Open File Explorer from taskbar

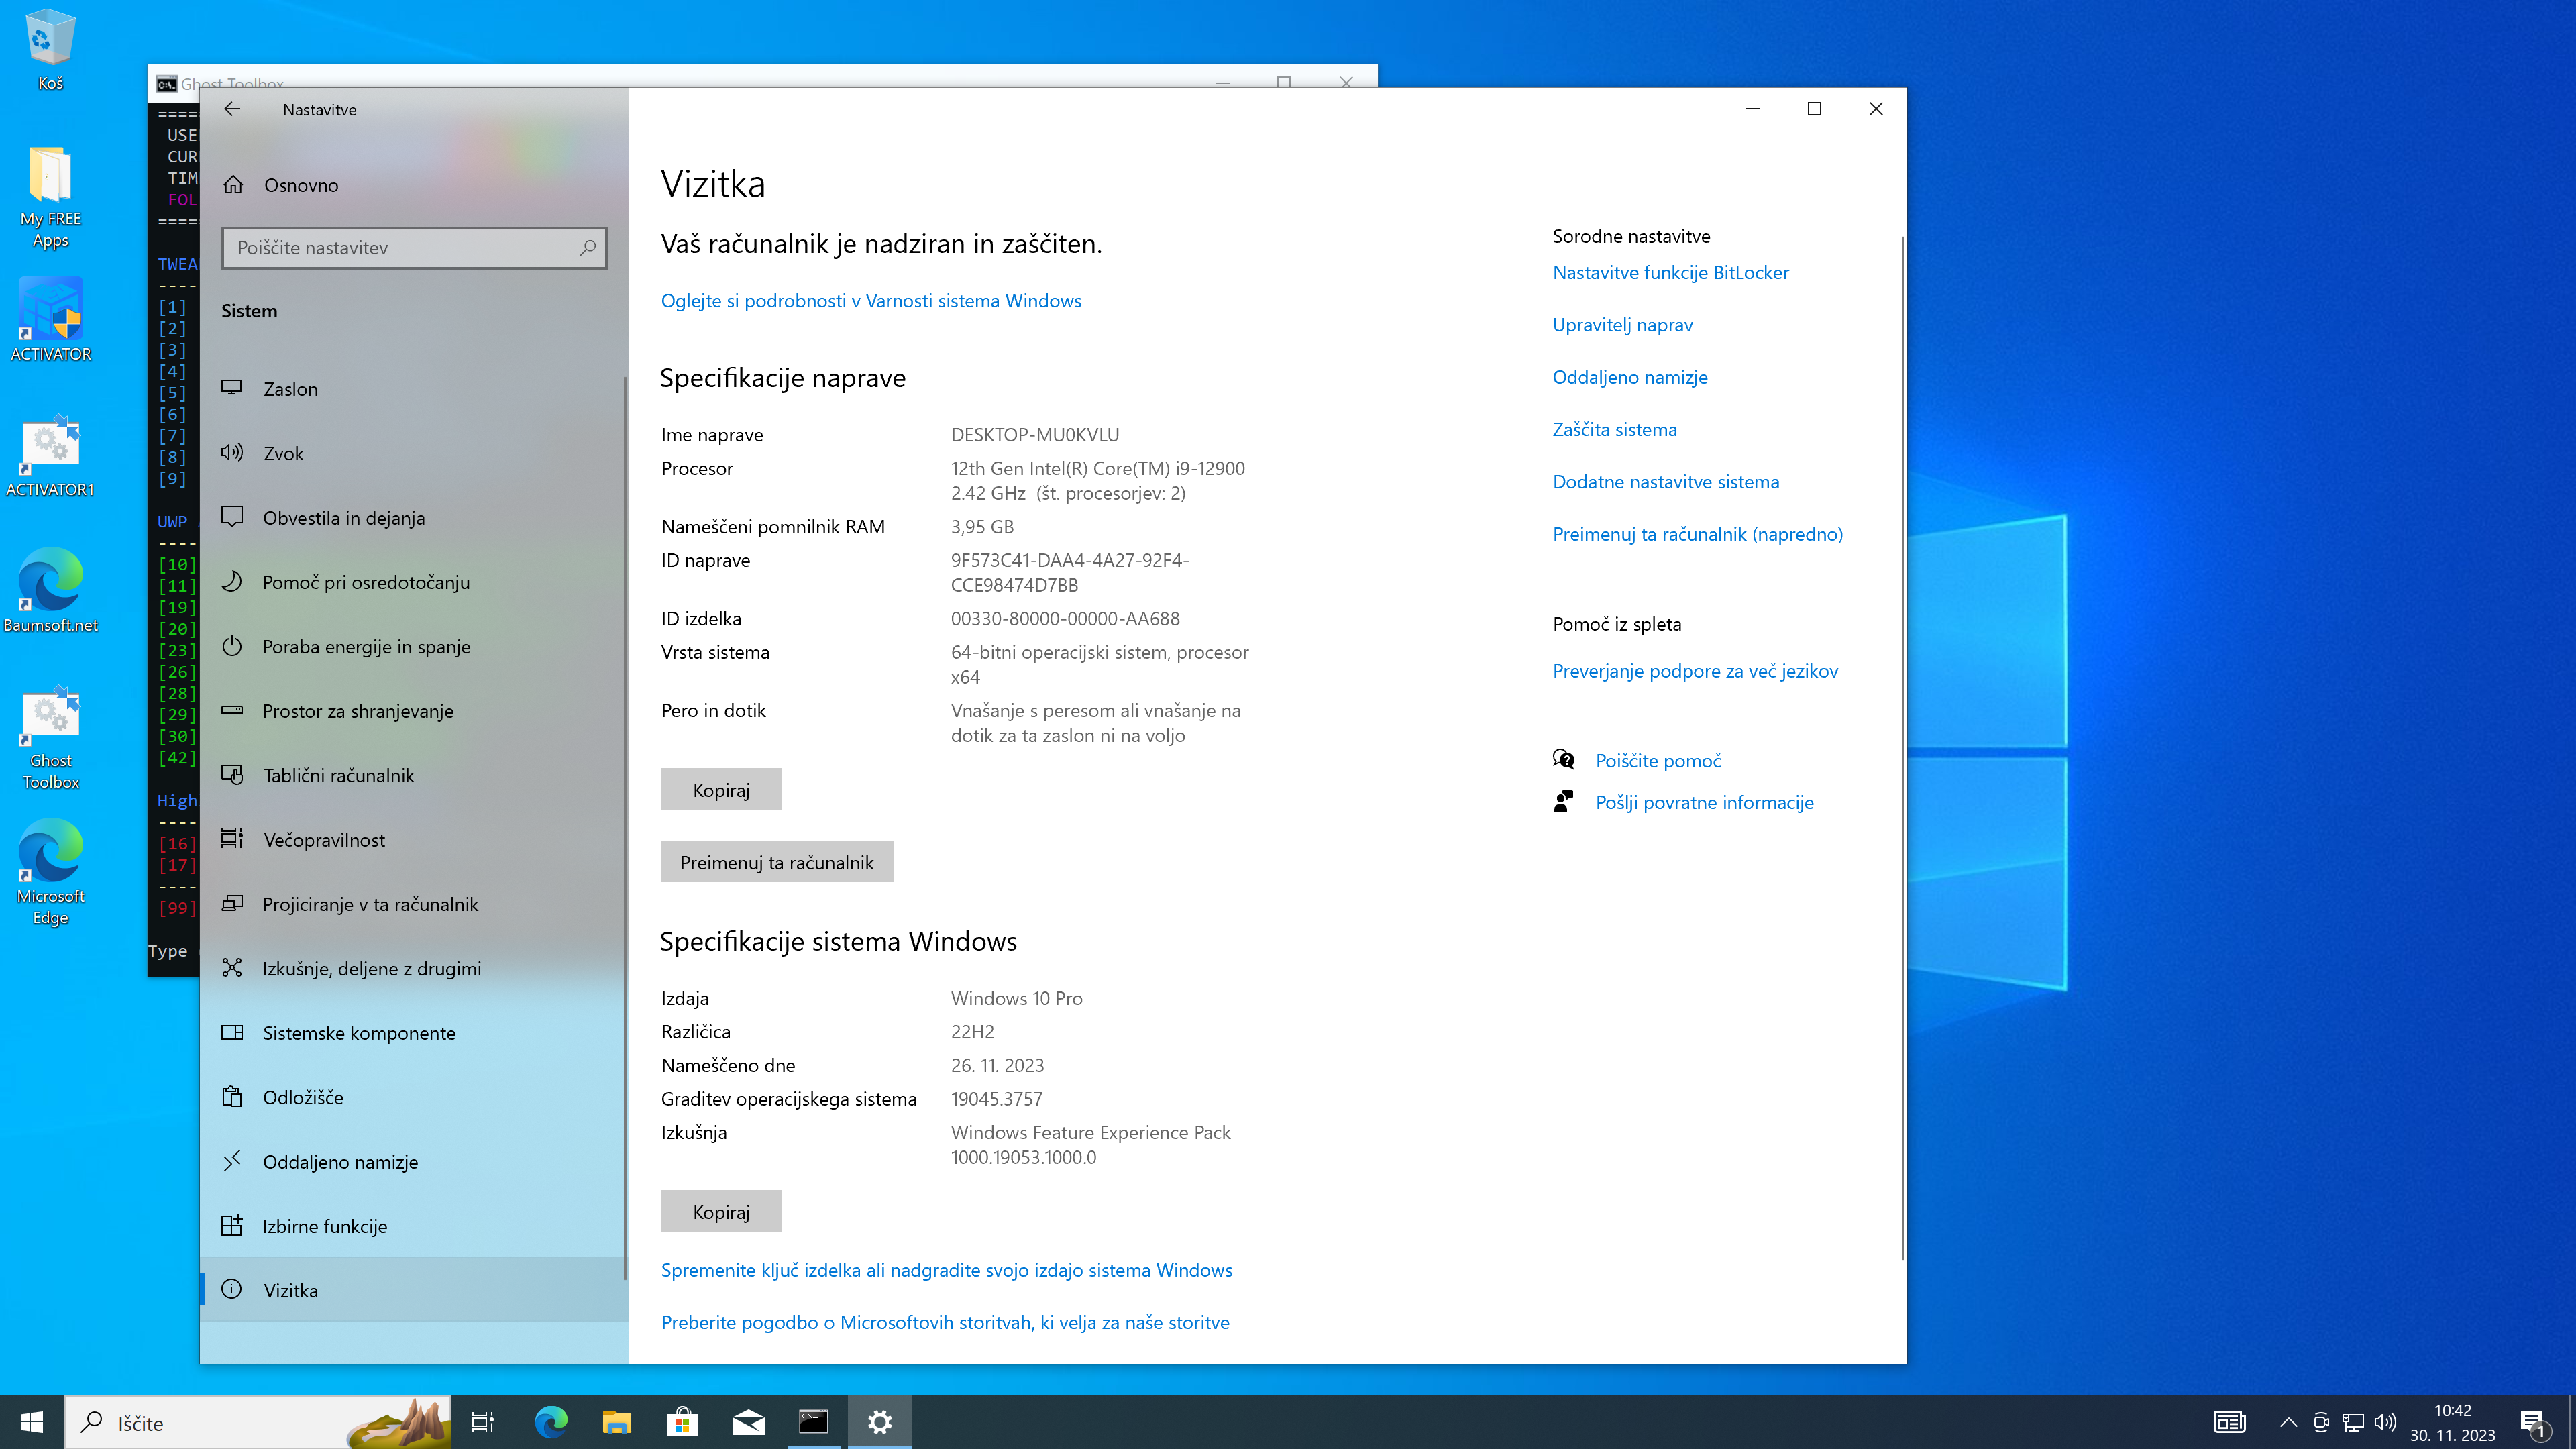tap(616, 1422)
